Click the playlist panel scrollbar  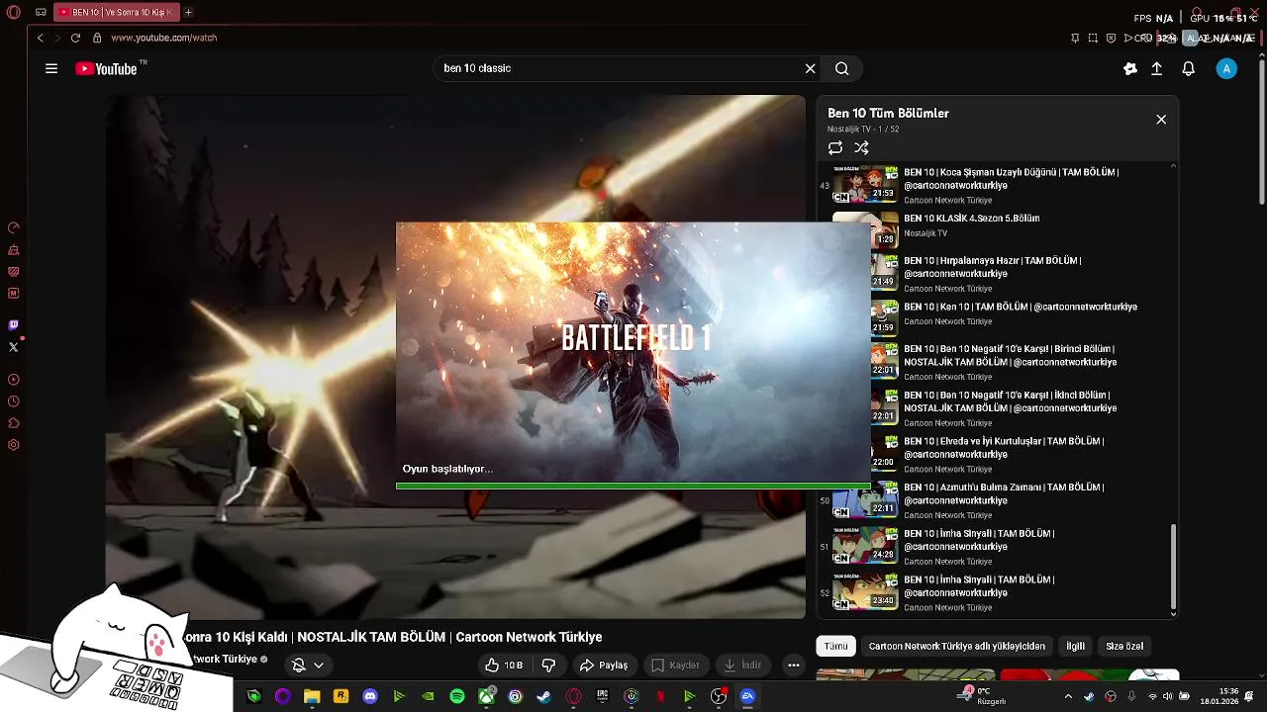[x=1174, y=567]
